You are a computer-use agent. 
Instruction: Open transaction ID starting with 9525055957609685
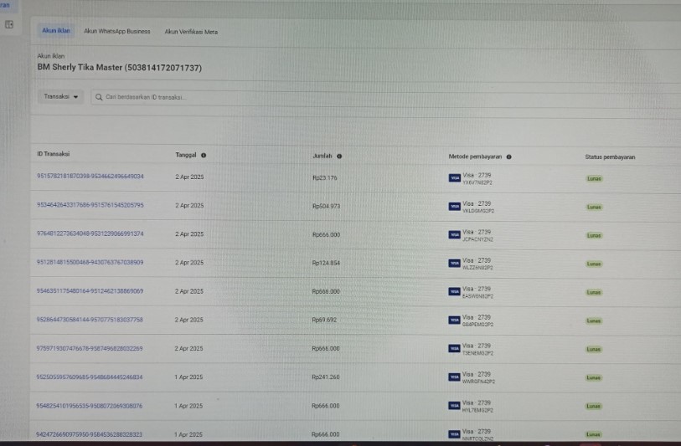point(90,377)
